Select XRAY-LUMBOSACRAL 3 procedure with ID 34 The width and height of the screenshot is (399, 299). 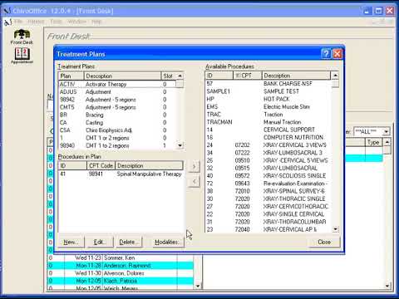(268, 153)
